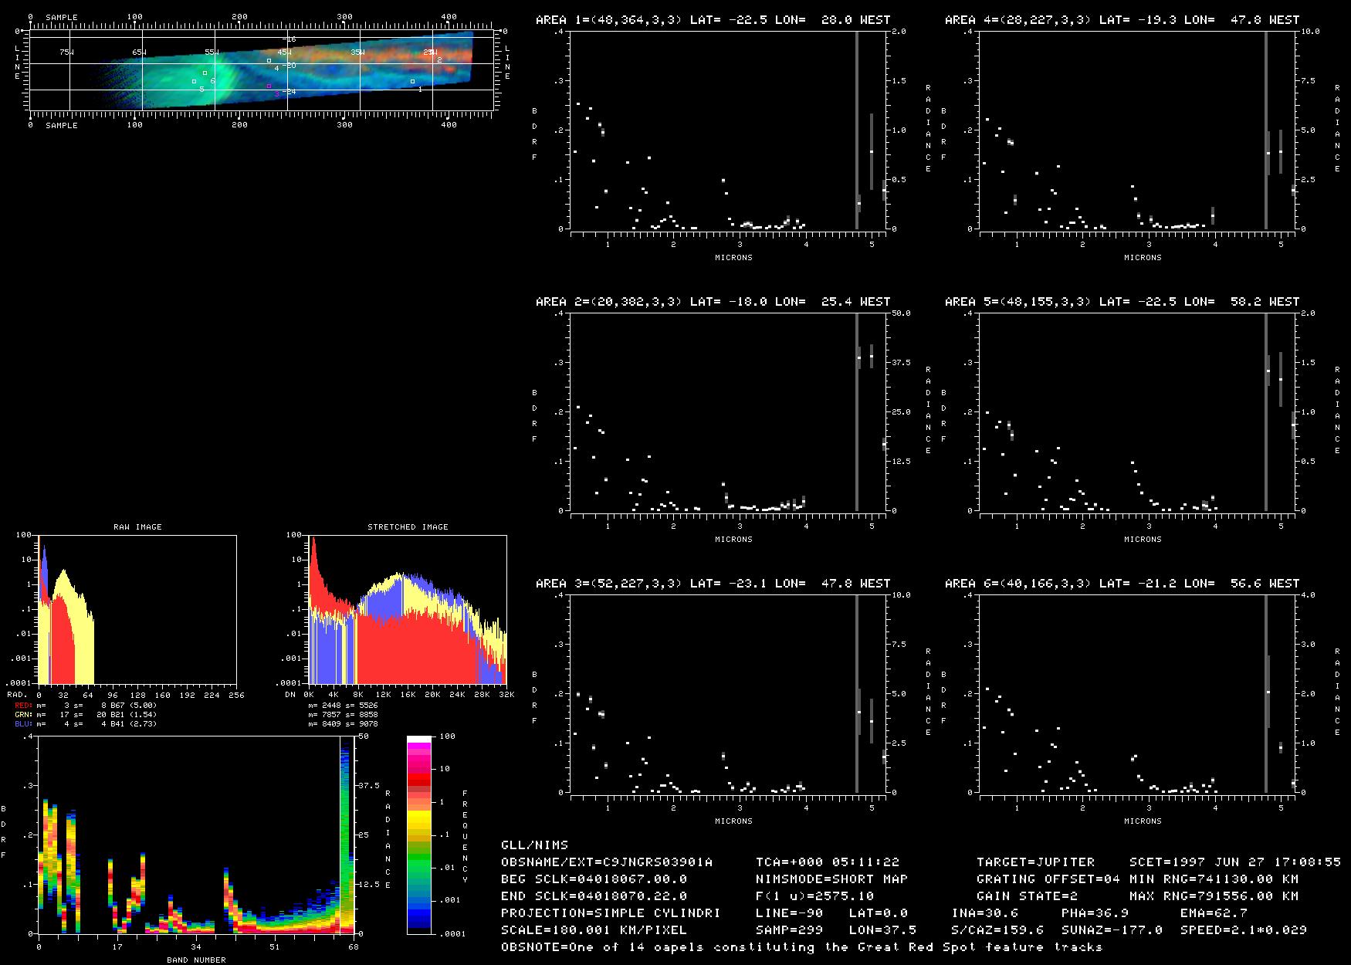Viewport: 1351px width, 965px height.
Task: Click the LINE=-90 text
Action: (x=789, y=913)
